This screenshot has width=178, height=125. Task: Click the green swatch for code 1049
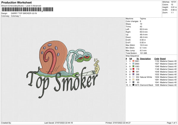[133, 66]
